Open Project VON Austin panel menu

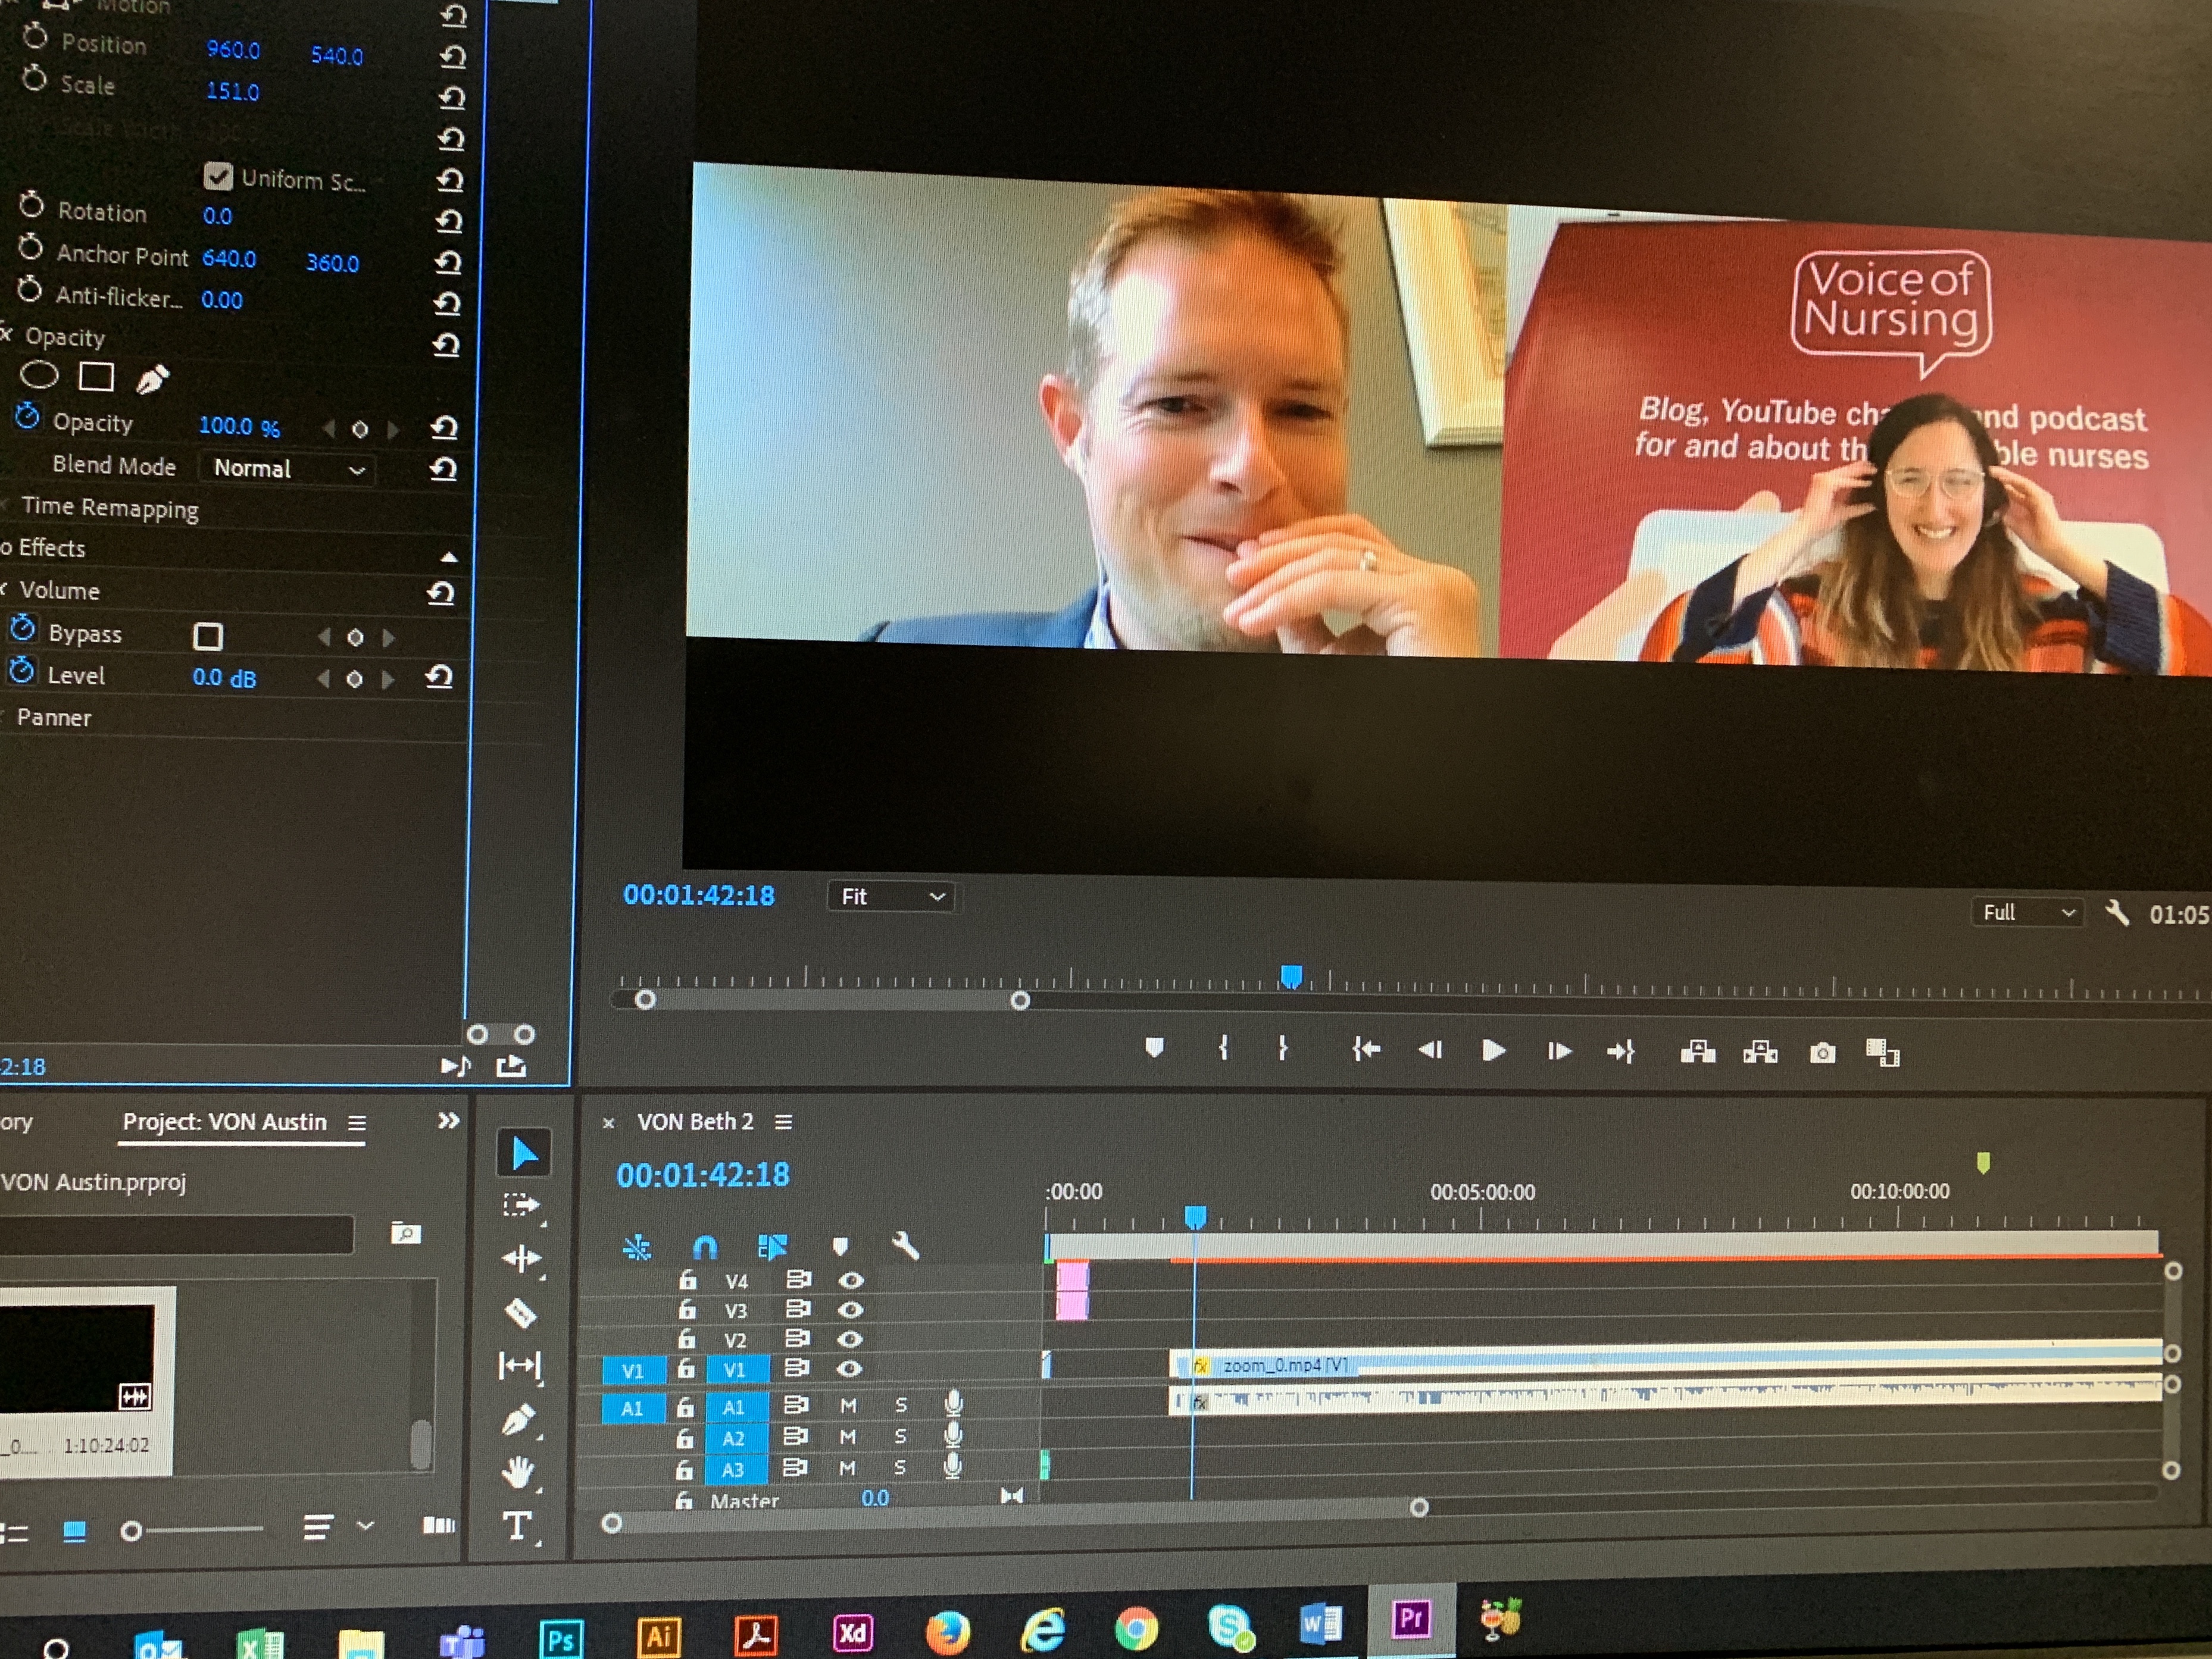point(356,1123)
